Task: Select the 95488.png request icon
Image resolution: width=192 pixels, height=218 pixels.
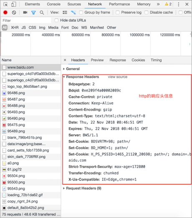Action: [4, 106]
